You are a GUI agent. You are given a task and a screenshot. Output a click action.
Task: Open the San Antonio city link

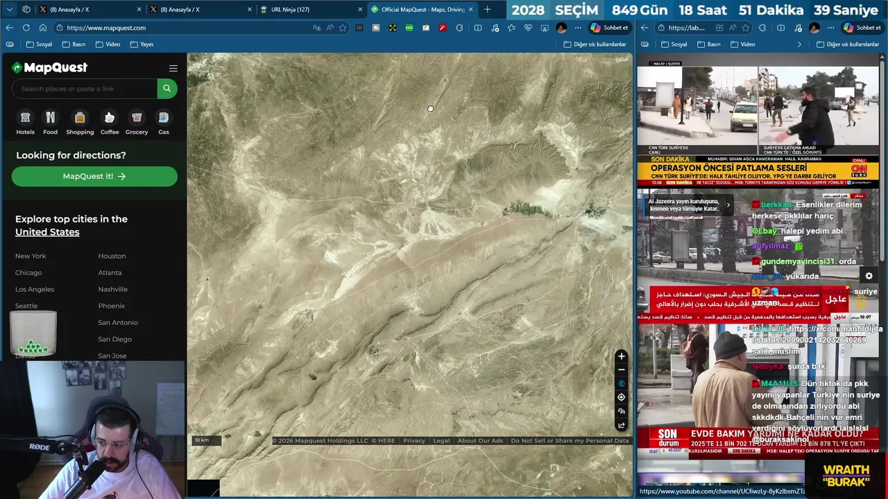pyautogui.click(x=118, y=322)
